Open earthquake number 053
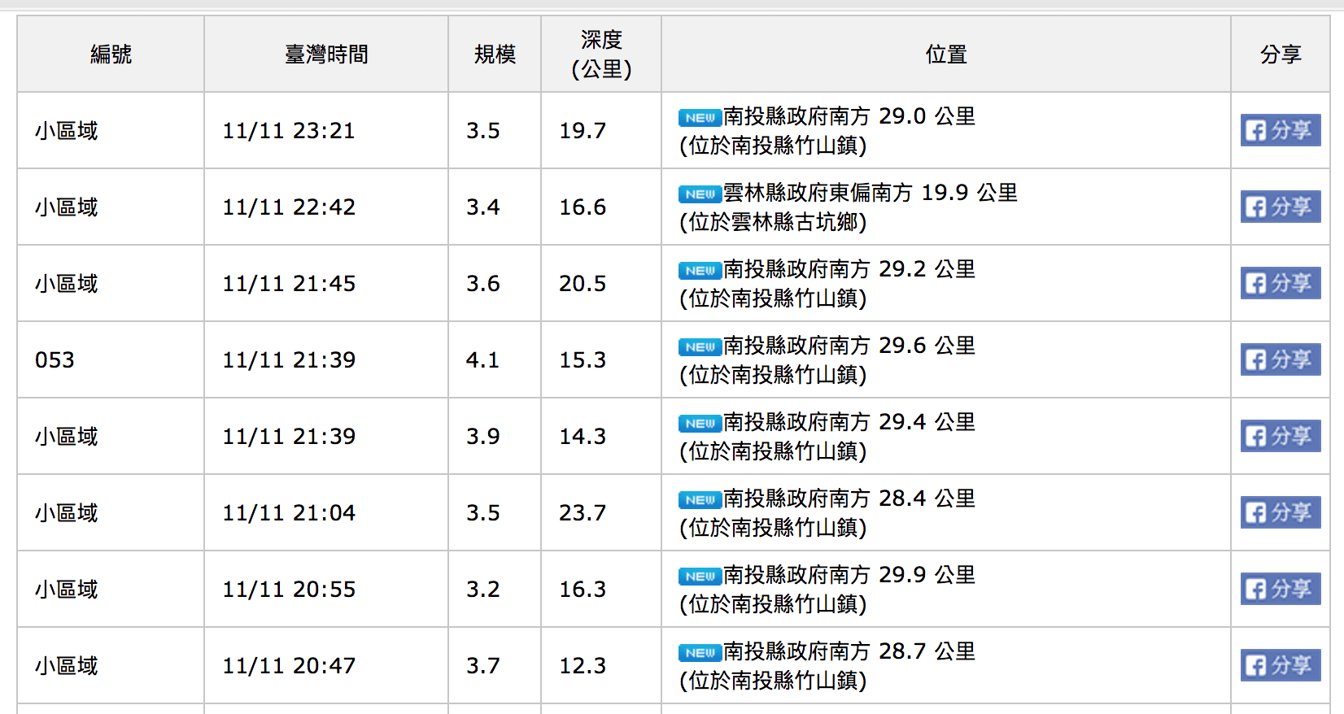The height and width of the screenshot is (714, 1344). pyautogui.click(x=55, y=359)
